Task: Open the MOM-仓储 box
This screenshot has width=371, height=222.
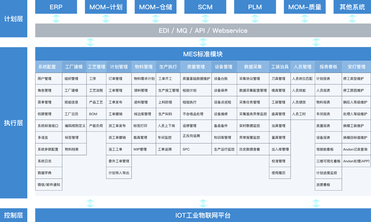Action: pos(156,7)
